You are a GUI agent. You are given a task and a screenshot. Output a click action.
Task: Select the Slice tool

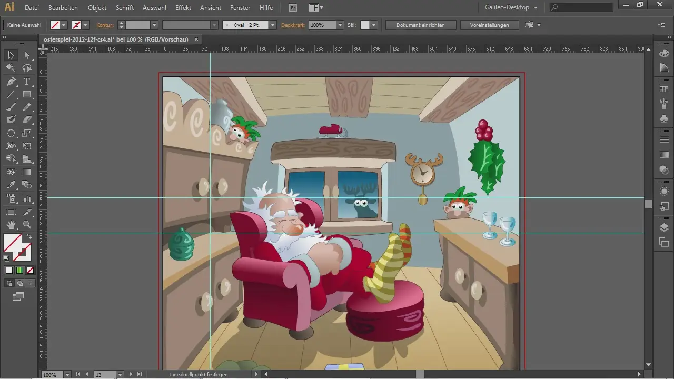click(x=27, y=212)
